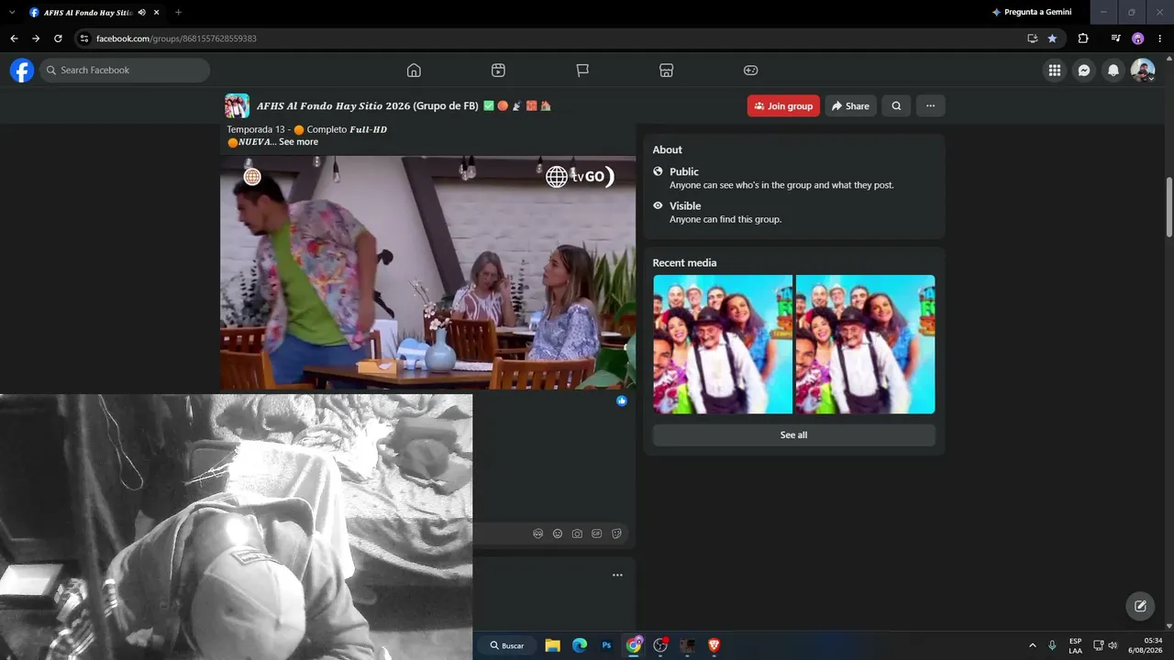This screenshot has height=660, width=1174.
Task: Open the Marketplace storefront icon
Action: 667,71
